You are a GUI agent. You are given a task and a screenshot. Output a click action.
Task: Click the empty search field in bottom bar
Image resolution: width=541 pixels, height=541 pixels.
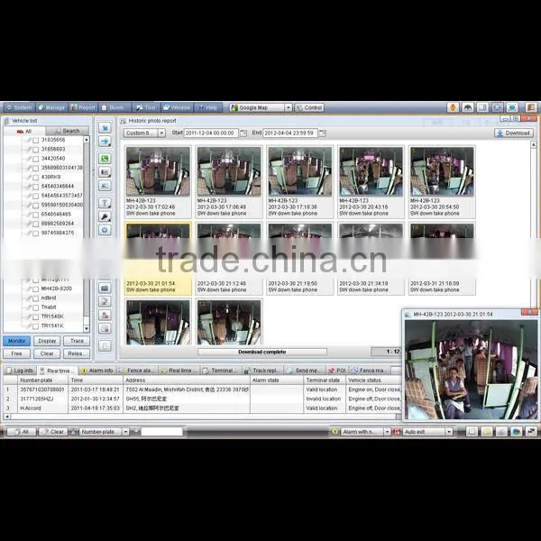[161, 432]
